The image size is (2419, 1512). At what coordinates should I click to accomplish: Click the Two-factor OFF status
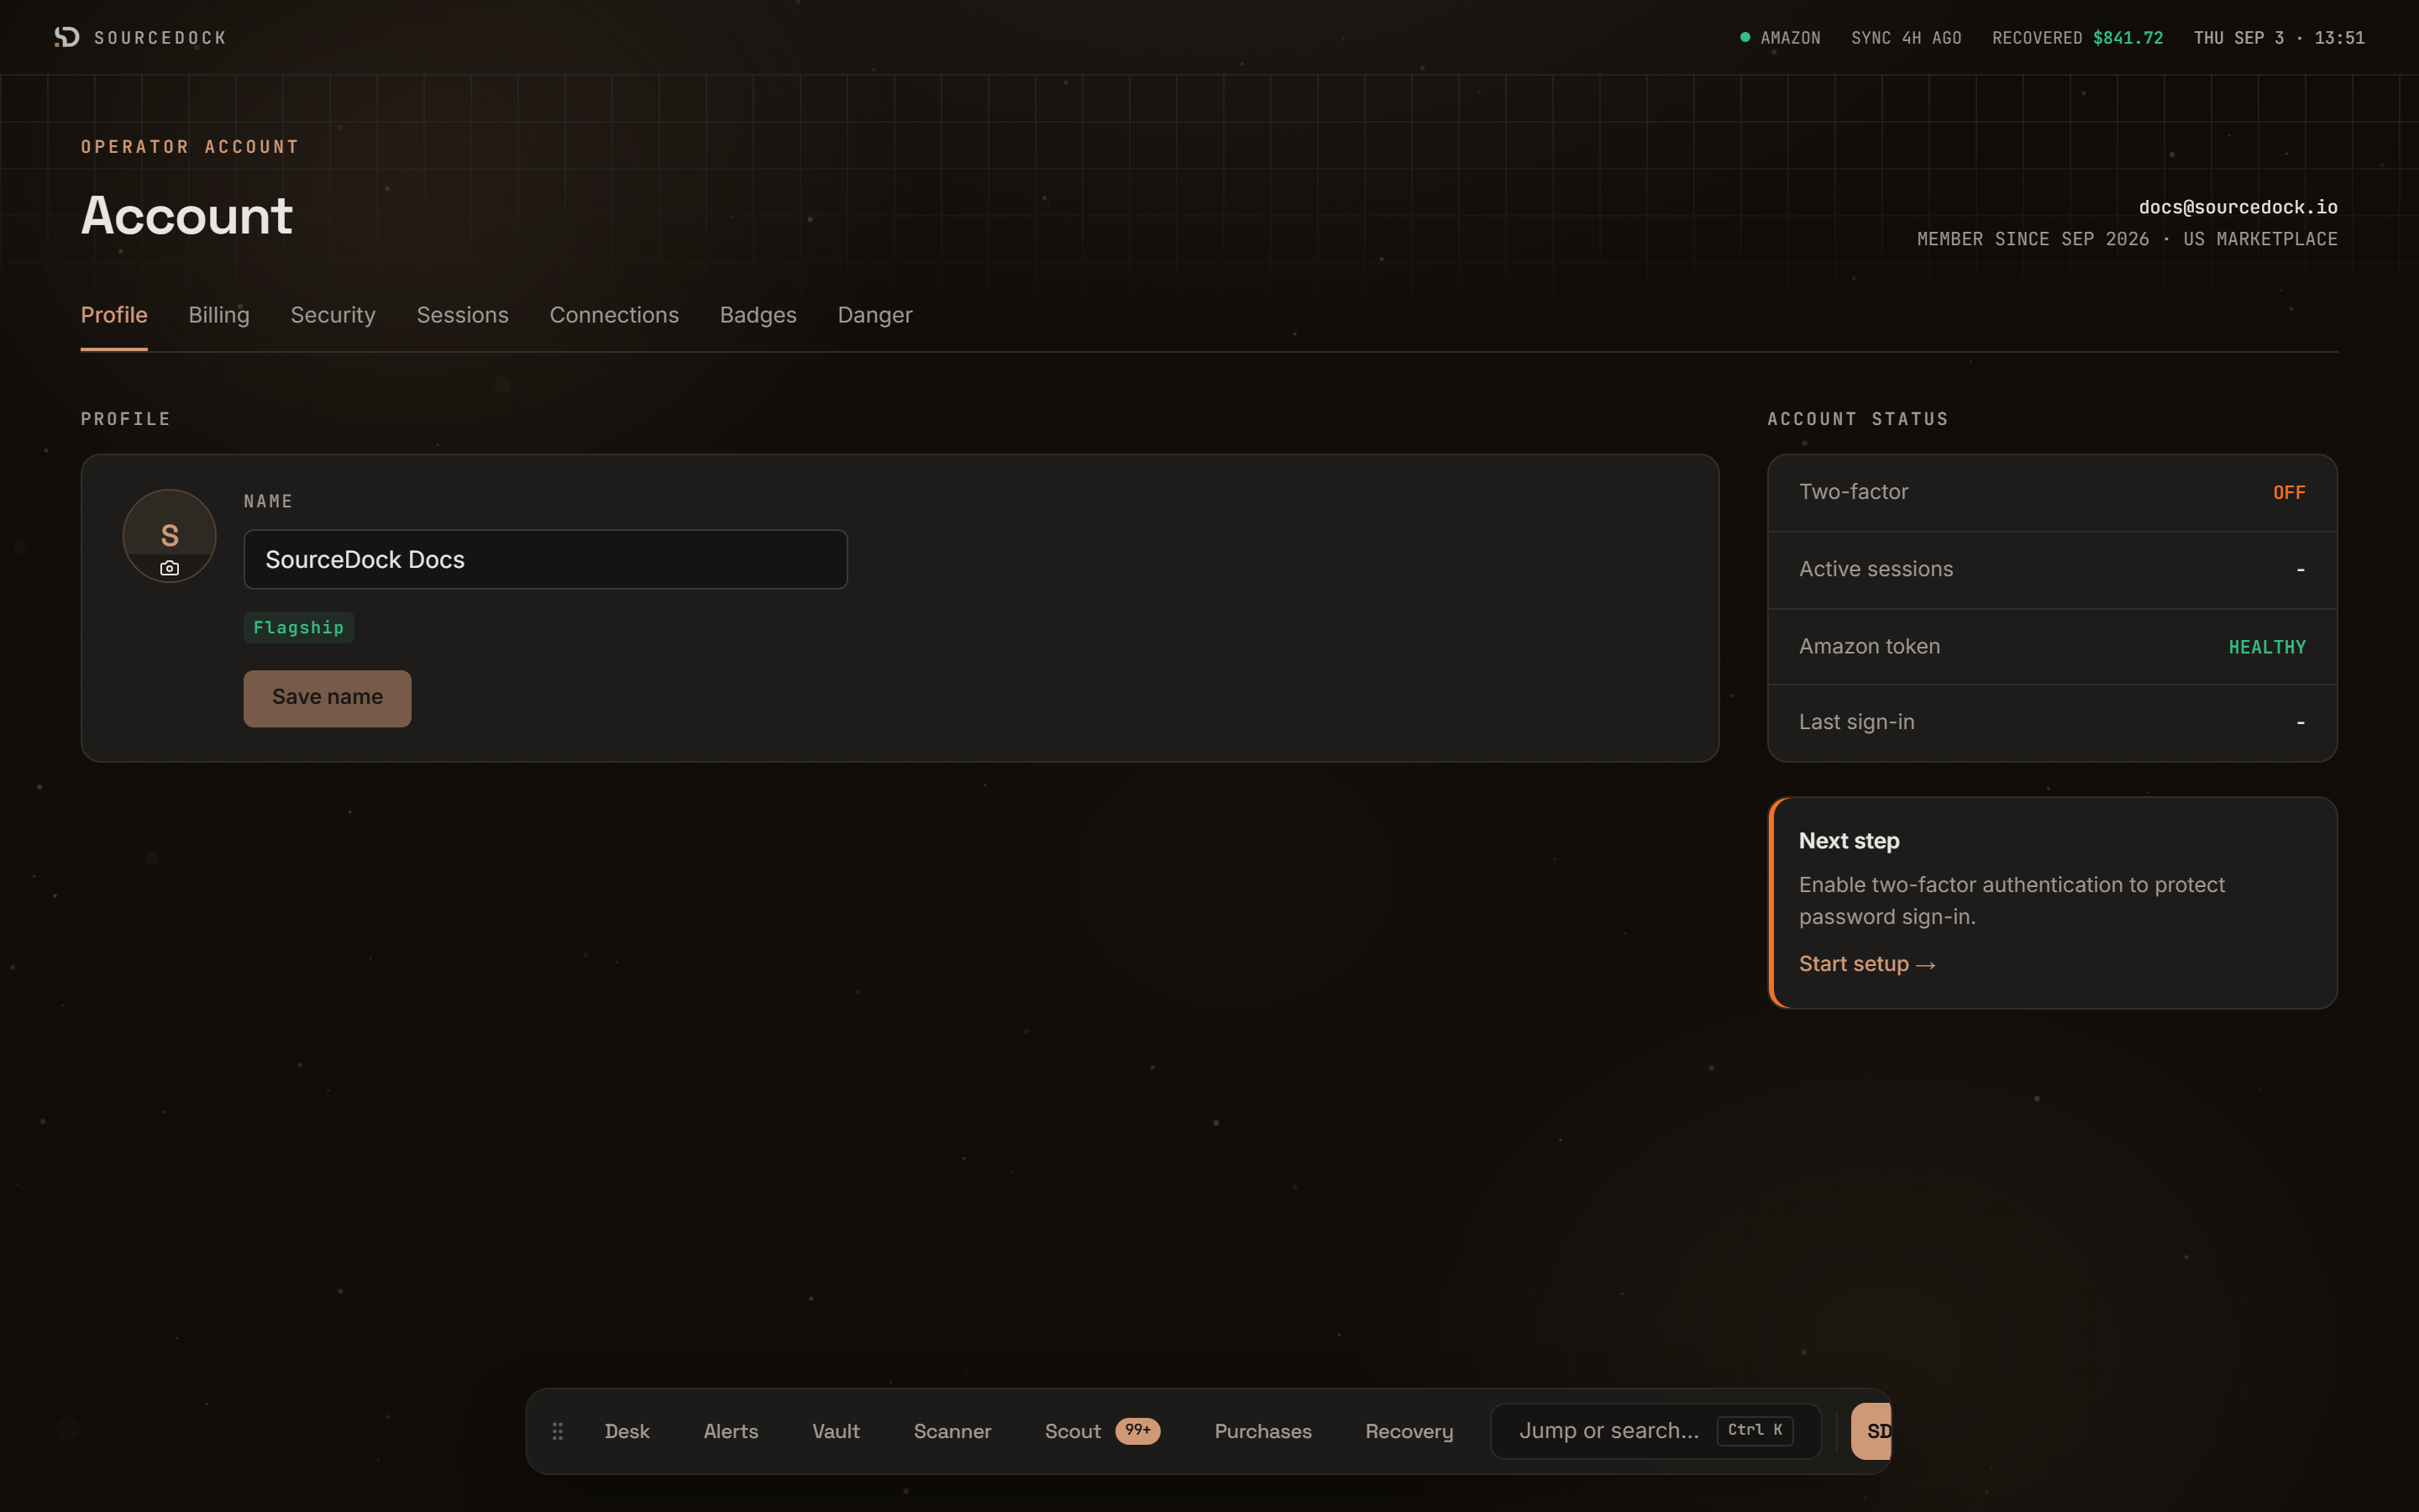2289,492
